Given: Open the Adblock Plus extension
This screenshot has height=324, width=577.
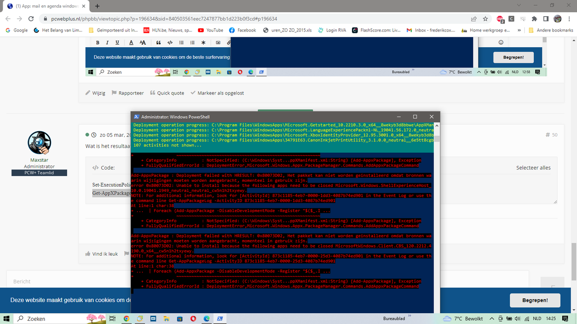Looking at the screenshot, I should (x=500, y=19).
